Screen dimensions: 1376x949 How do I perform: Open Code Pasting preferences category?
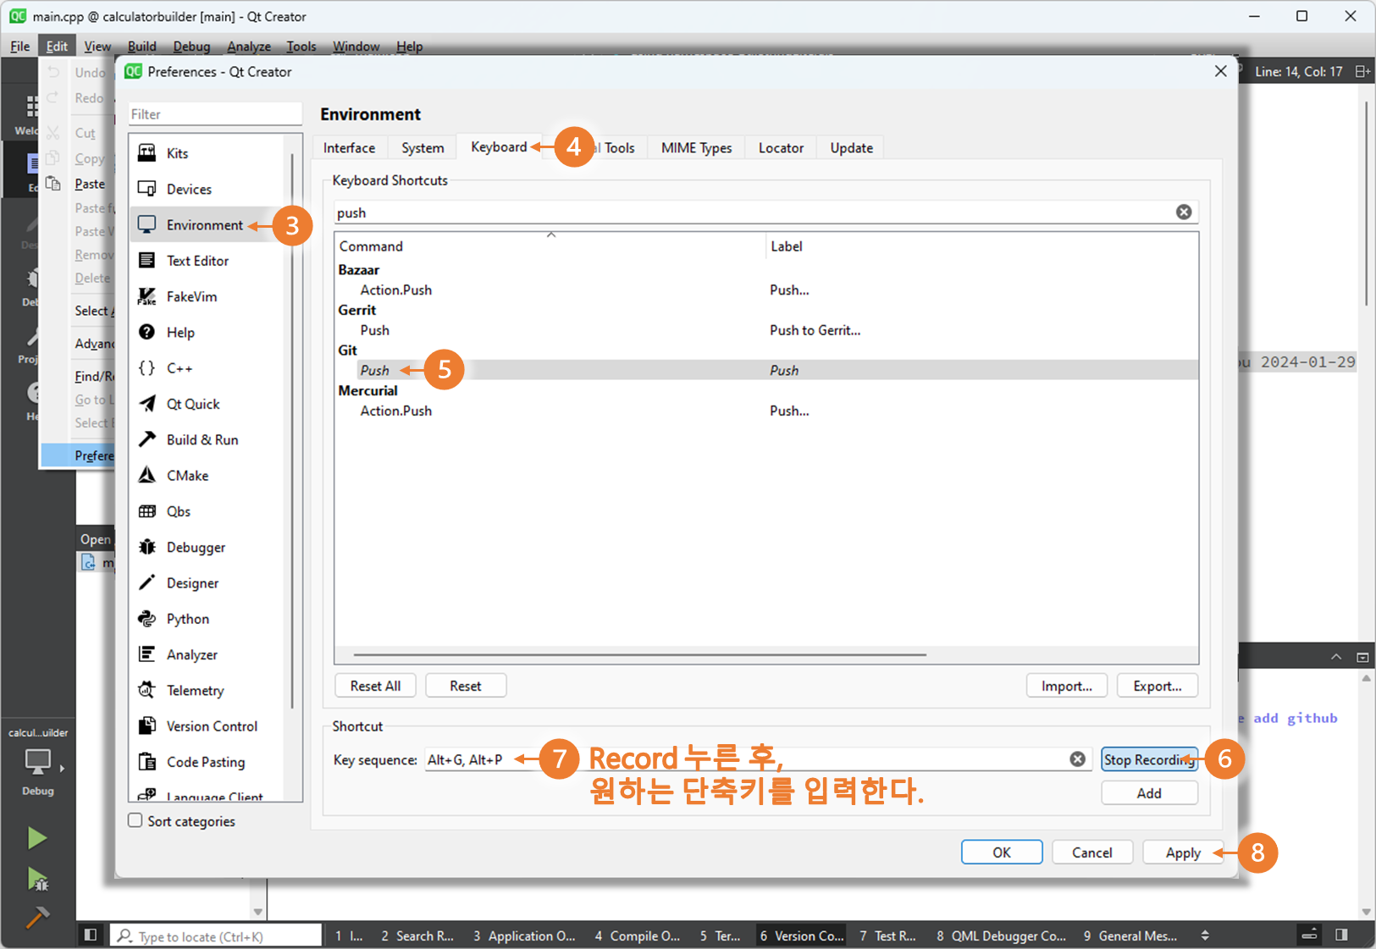tap(209, 762)
